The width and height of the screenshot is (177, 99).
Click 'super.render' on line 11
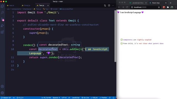click(49, 57)
